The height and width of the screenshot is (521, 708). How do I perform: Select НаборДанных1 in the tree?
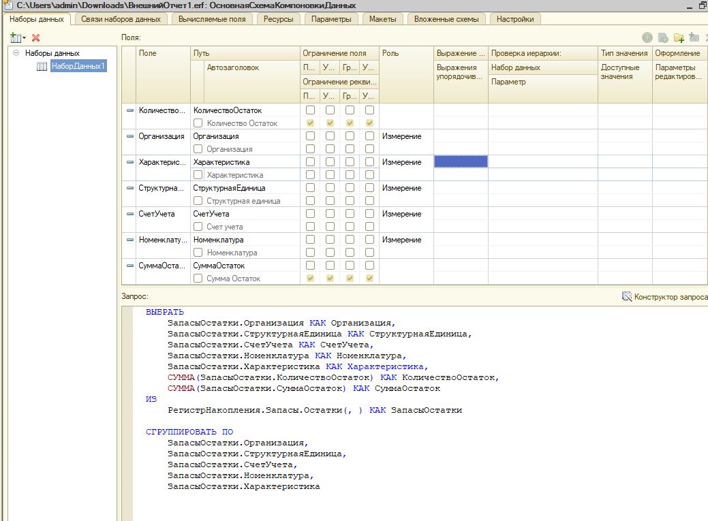(78, 66)
